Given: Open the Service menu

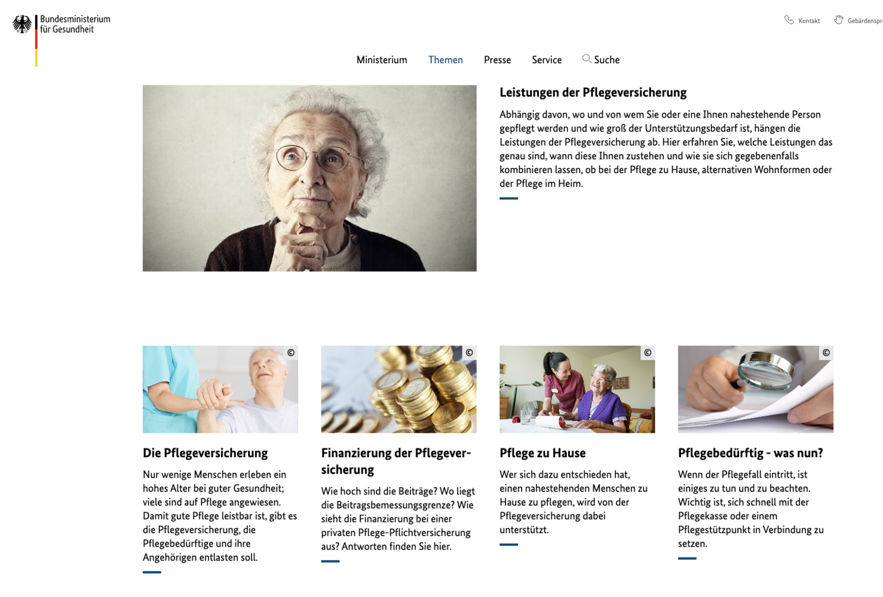Looking at the screenshot, I should coord(547,60).
